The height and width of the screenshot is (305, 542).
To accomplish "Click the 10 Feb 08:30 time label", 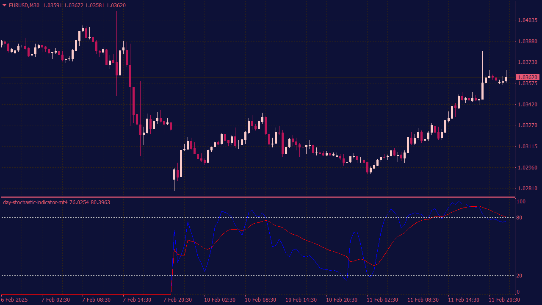I will click(x=260, y=300).
